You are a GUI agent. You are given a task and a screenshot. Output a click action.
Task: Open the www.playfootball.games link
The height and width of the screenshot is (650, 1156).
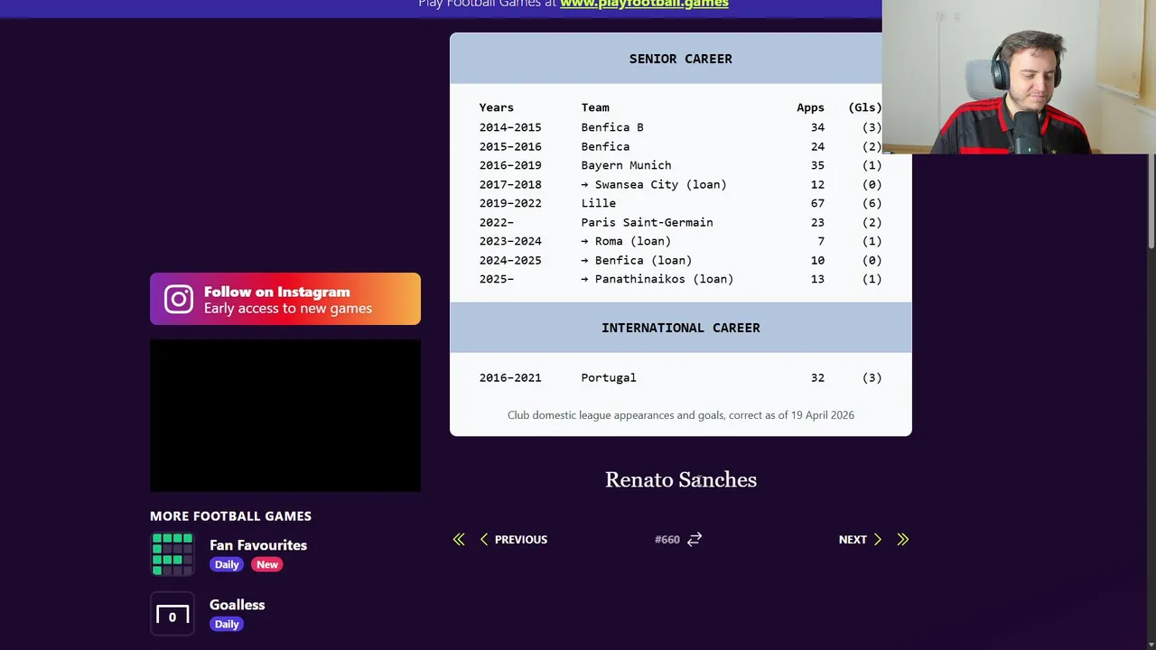(x=644, y=4)
